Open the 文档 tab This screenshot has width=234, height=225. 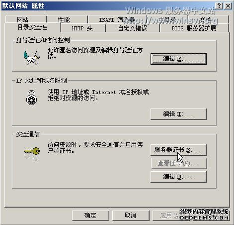(x=208, y=19)
